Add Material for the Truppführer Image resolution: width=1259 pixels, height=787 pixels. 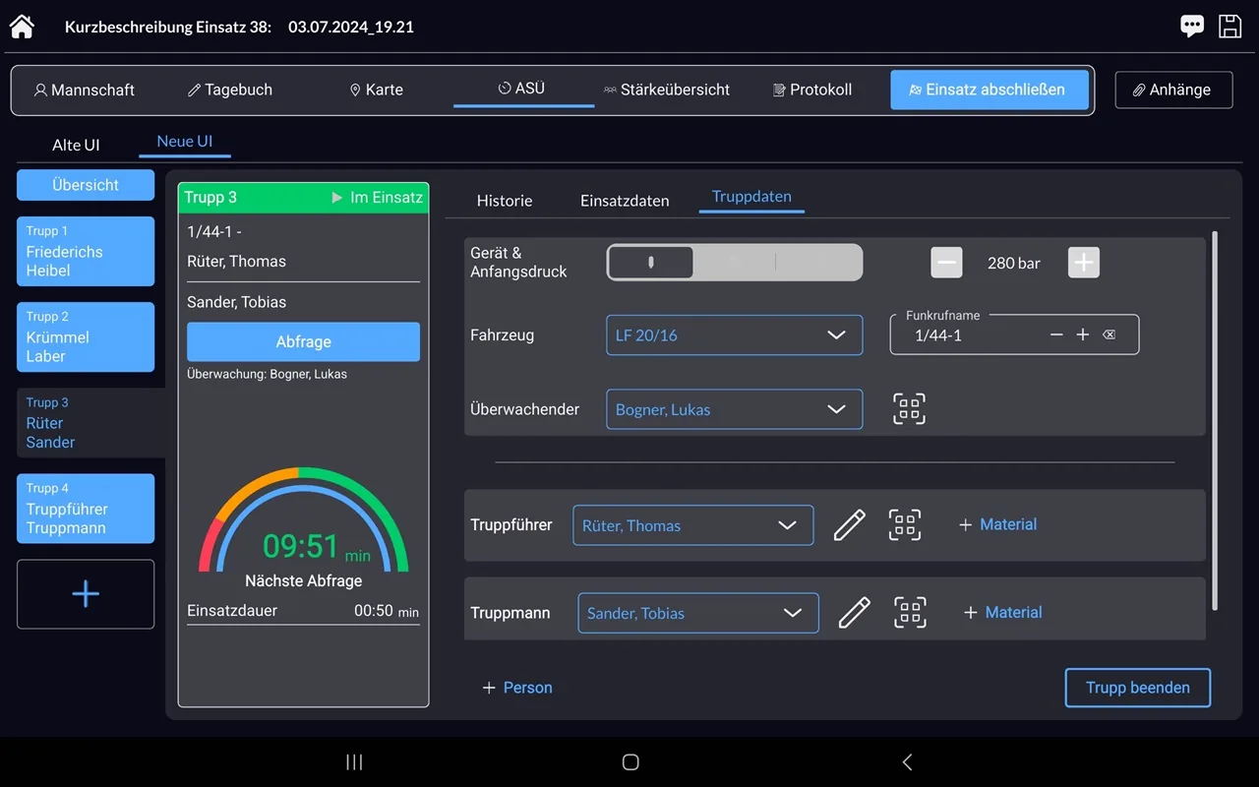(x=997, y=525)
